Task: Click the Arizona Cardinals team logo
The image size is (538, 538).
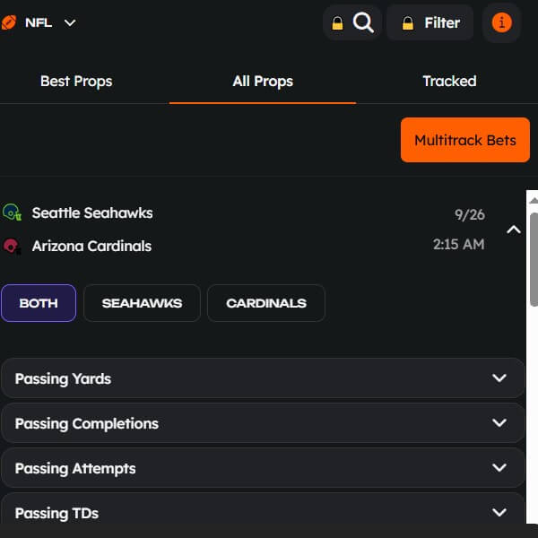Action: (x=12, y=246)
